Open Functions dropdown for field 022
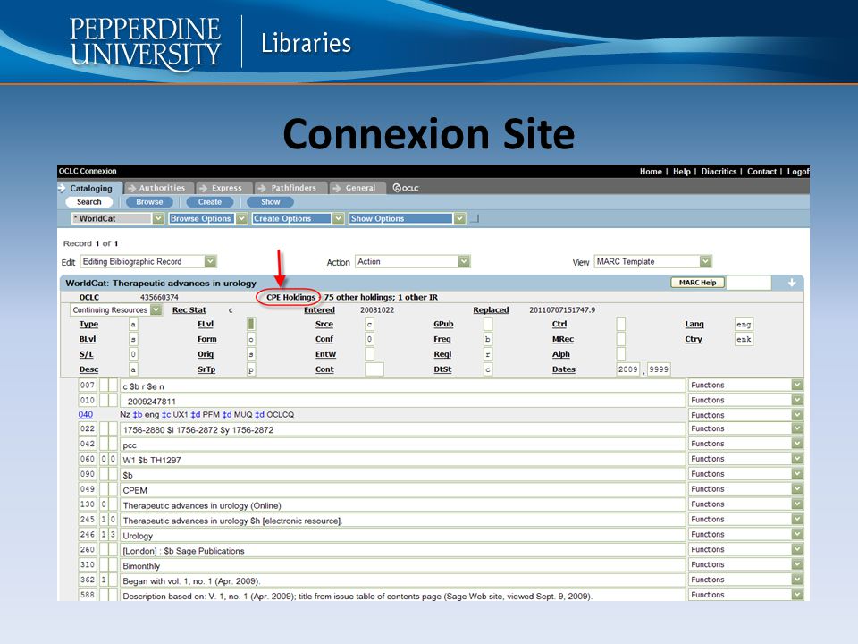 [x=745, y=428]
